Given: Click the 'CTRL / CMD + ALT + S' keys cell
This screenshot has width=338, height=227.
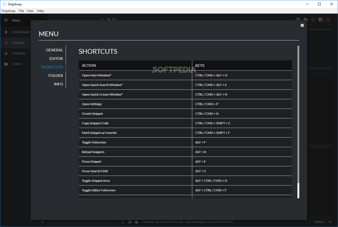Looking at the screenshot, I should pos(242,85).
